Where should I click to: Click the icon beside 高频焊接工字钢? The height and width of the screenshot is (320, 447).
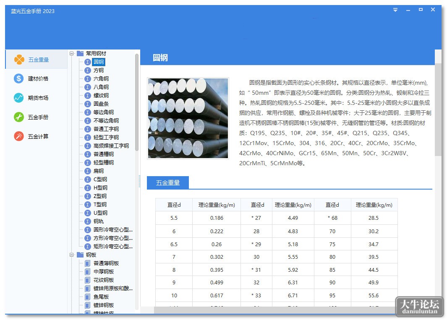(x=88, y=146)
